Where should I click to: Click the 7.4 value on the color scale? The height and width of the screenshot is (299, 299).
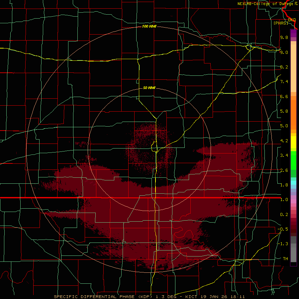click(284, 82)
